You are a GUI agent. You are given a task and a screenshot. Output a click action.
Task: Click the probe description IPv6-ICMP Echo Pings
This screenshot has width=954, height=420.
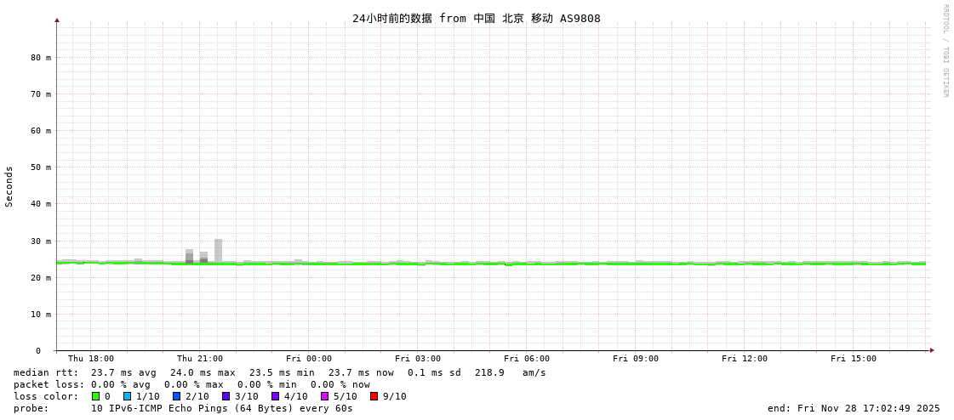(222, 408)
